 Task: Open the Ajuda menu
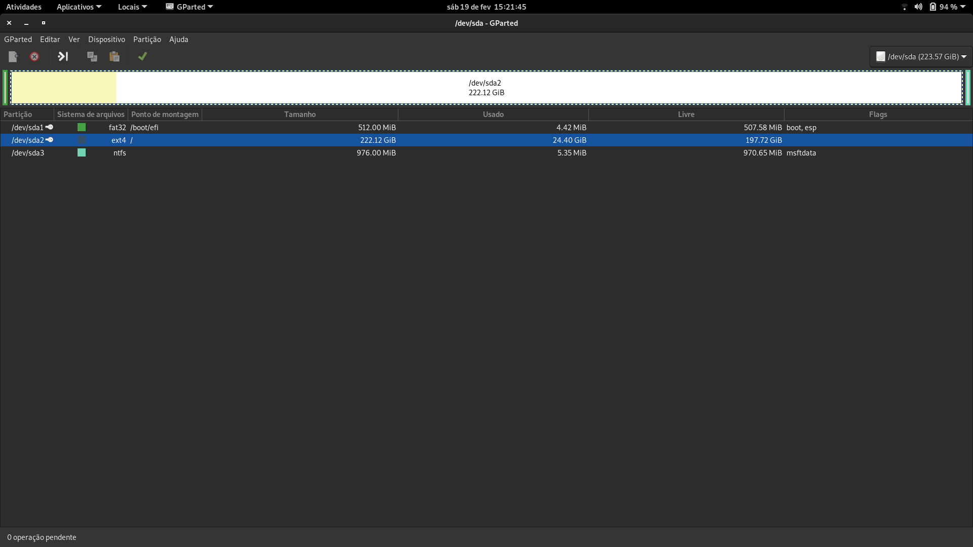(x=178, y=40)
